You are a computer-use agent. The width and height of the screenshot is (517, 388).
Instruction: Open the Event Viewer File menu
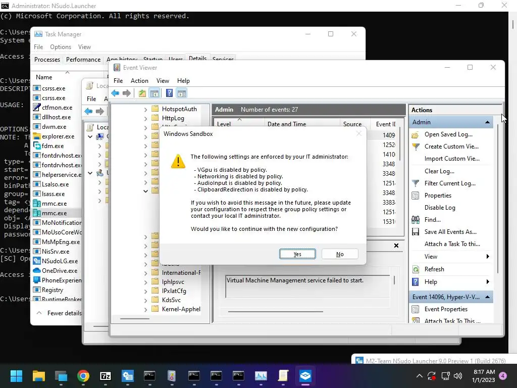(118, 81)
